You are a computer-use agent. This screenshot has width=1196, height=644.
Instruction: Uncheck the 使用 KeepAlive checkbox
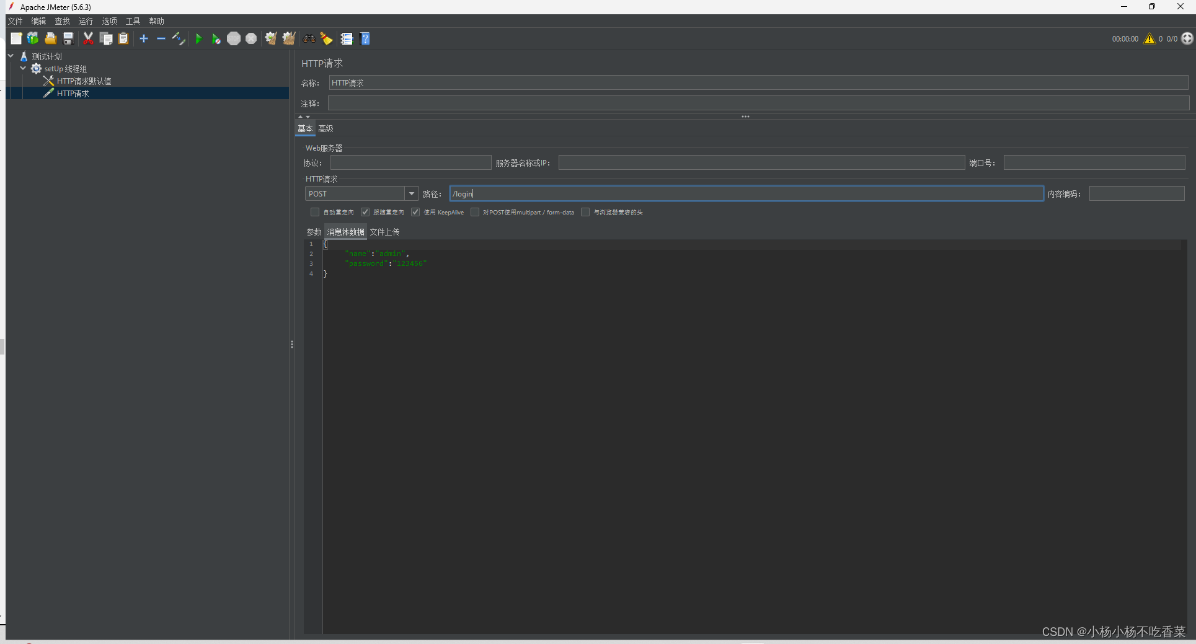tap(415, 212)
